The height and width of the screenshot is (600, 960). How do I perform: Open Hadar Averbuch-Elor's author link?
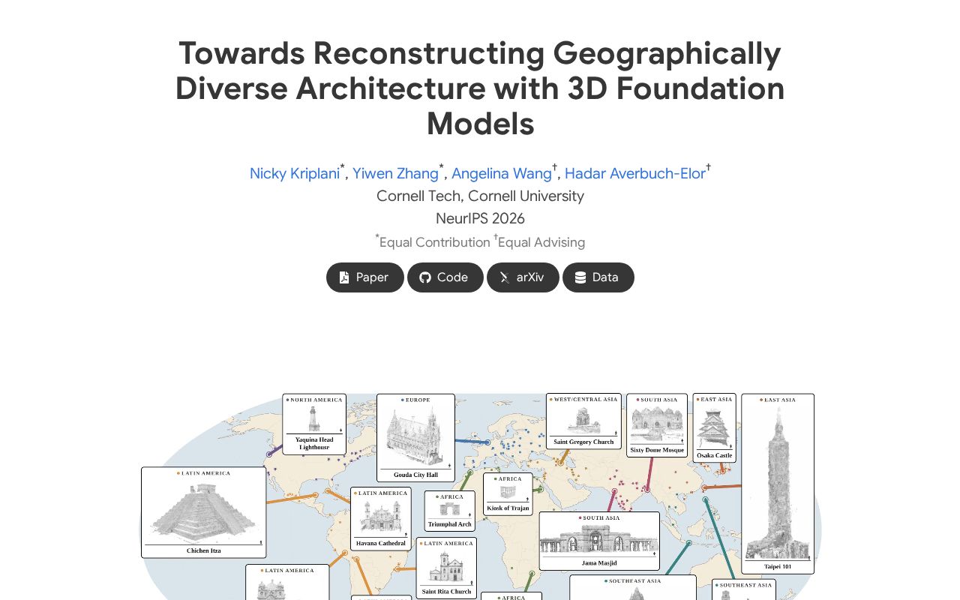635,173
